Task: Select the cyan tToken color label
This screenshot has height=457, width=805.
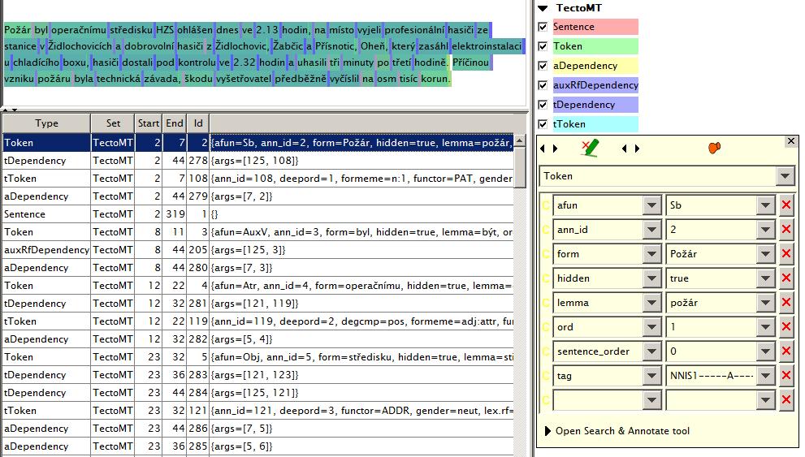Action: click(x=595, y=124)
